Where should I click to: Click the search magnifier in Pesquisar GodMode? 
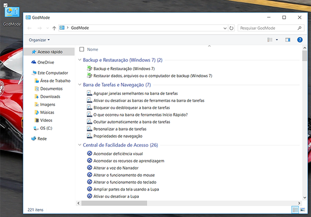[299, 28]
